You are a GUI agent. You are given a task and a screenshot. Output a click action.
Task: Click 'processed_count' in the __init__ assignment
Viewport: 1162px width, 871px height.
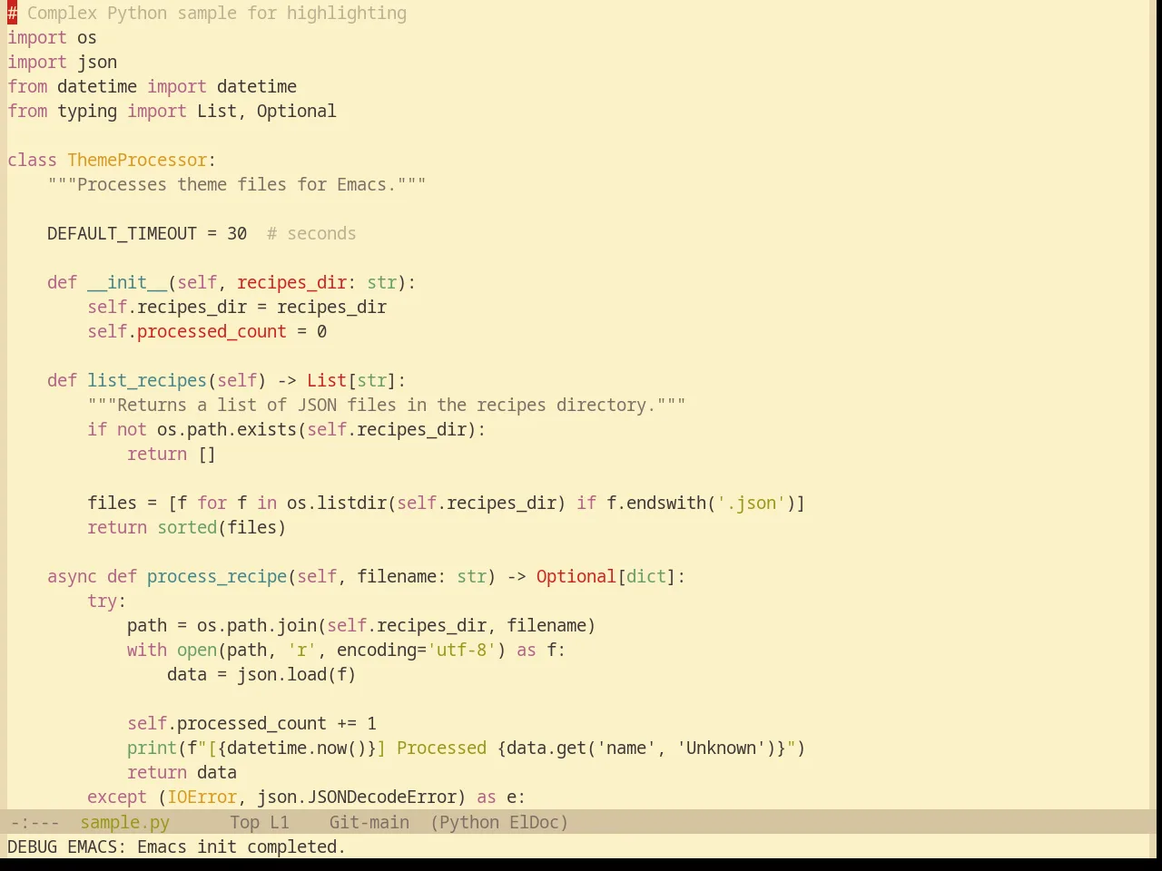pyautogui.click(x=212, y=331)
